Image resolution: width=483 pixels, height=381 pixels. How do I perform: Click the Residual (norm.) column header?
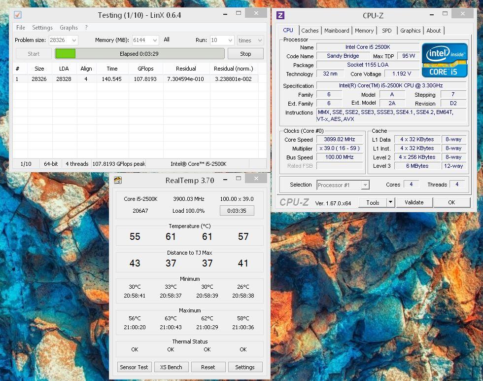click(x=234, y=69)
